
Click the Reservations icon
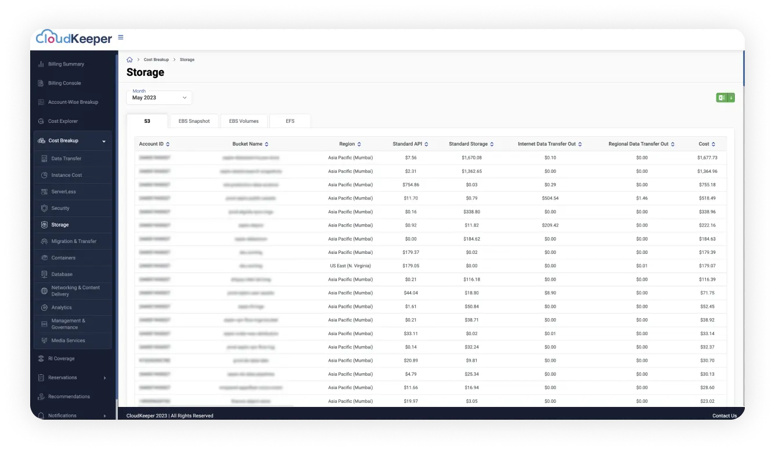pyautogui.click(x=41, y=378)
